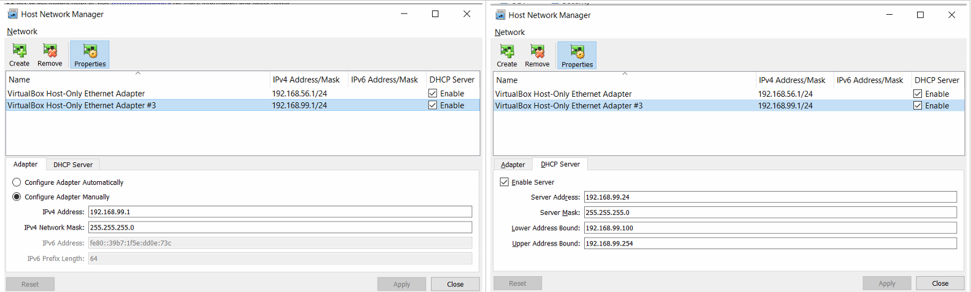Click the Server Mask field

point(771,212)
